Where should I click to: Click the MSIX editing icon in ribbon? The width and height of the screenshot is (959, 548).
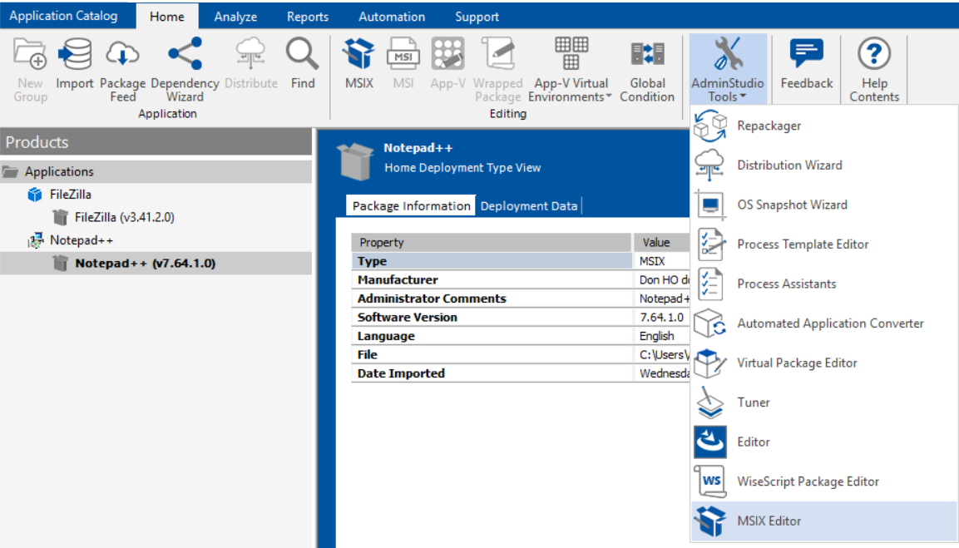(359, 54)
